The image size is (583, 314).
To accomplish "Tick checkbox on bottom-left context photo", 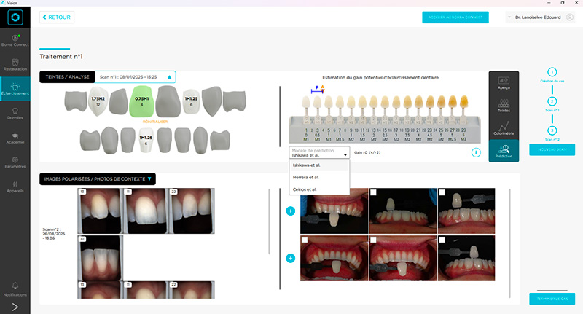I will point(305,240).
